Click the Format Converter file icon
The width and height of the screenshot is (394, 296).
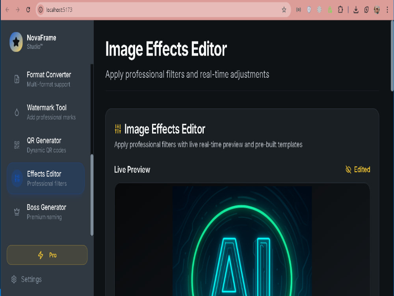(x=17, y=79)
